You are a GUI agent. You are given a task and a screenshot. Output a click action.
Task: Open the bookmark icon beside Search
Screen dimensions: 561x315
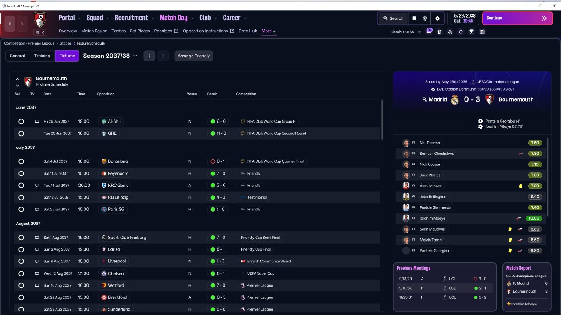414,18
